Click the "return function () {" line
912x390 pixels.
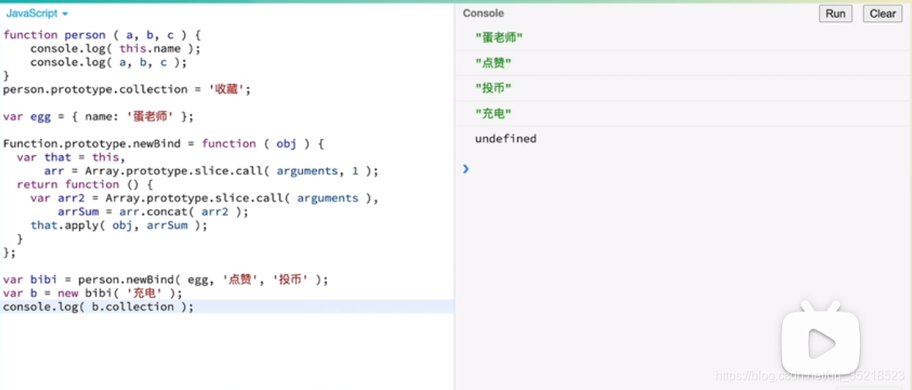pyautogui.click(x=85, y=185)
